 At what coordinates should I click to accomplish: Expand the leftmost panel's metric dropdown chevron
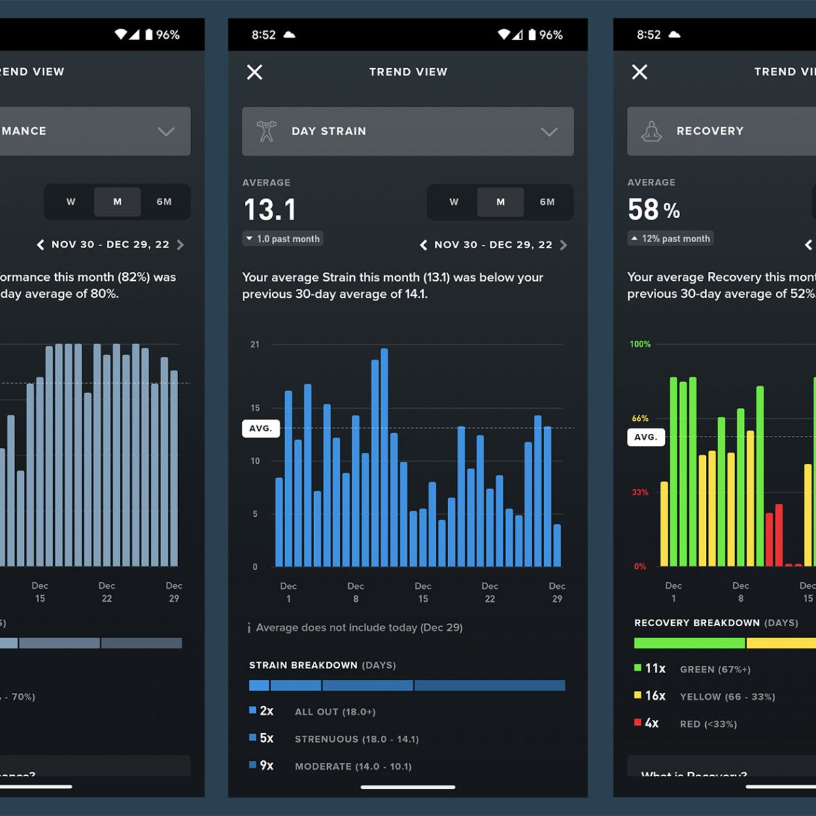click(x=166, y=131)
